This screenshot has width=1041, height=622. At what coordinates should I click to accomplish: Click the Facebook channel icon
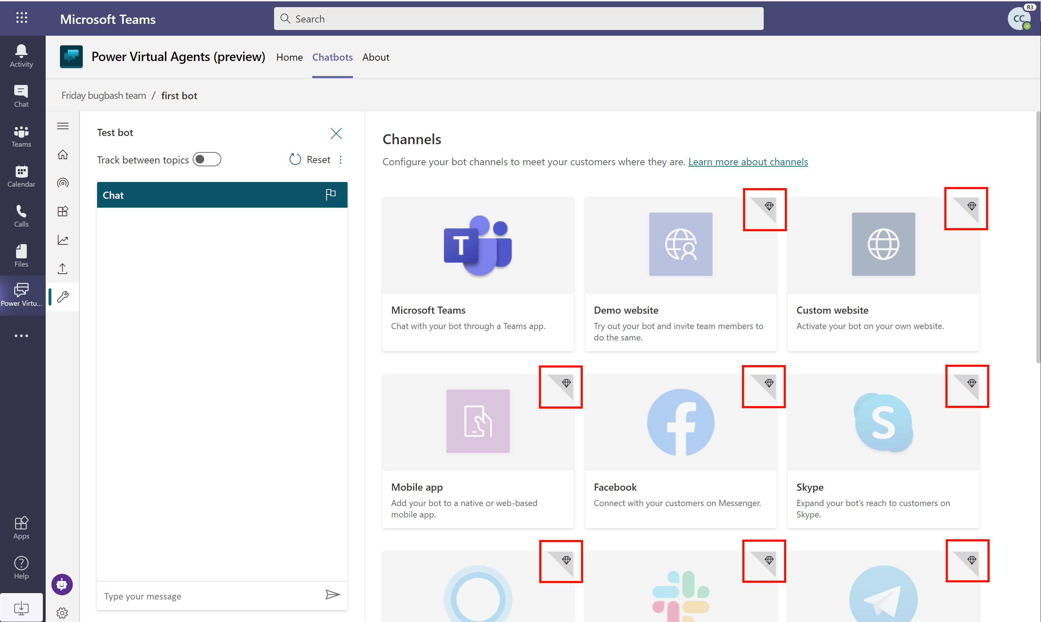[x=681, y=422]
